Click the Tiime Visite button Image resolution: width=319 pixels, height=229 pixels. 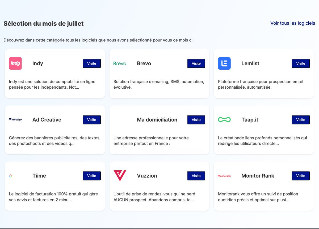pos(92,176)
